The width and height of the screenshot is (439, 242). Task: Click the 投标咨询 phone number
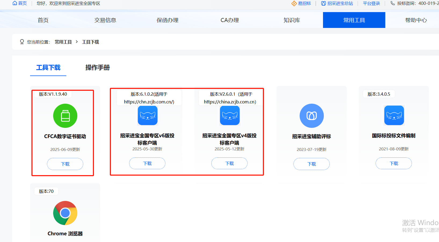[x=429, y=3]
